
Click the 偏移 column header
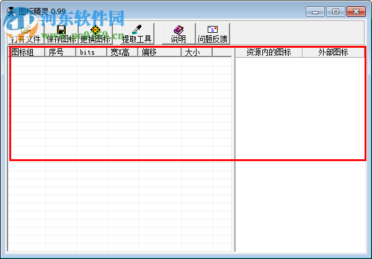click(160, 52)
